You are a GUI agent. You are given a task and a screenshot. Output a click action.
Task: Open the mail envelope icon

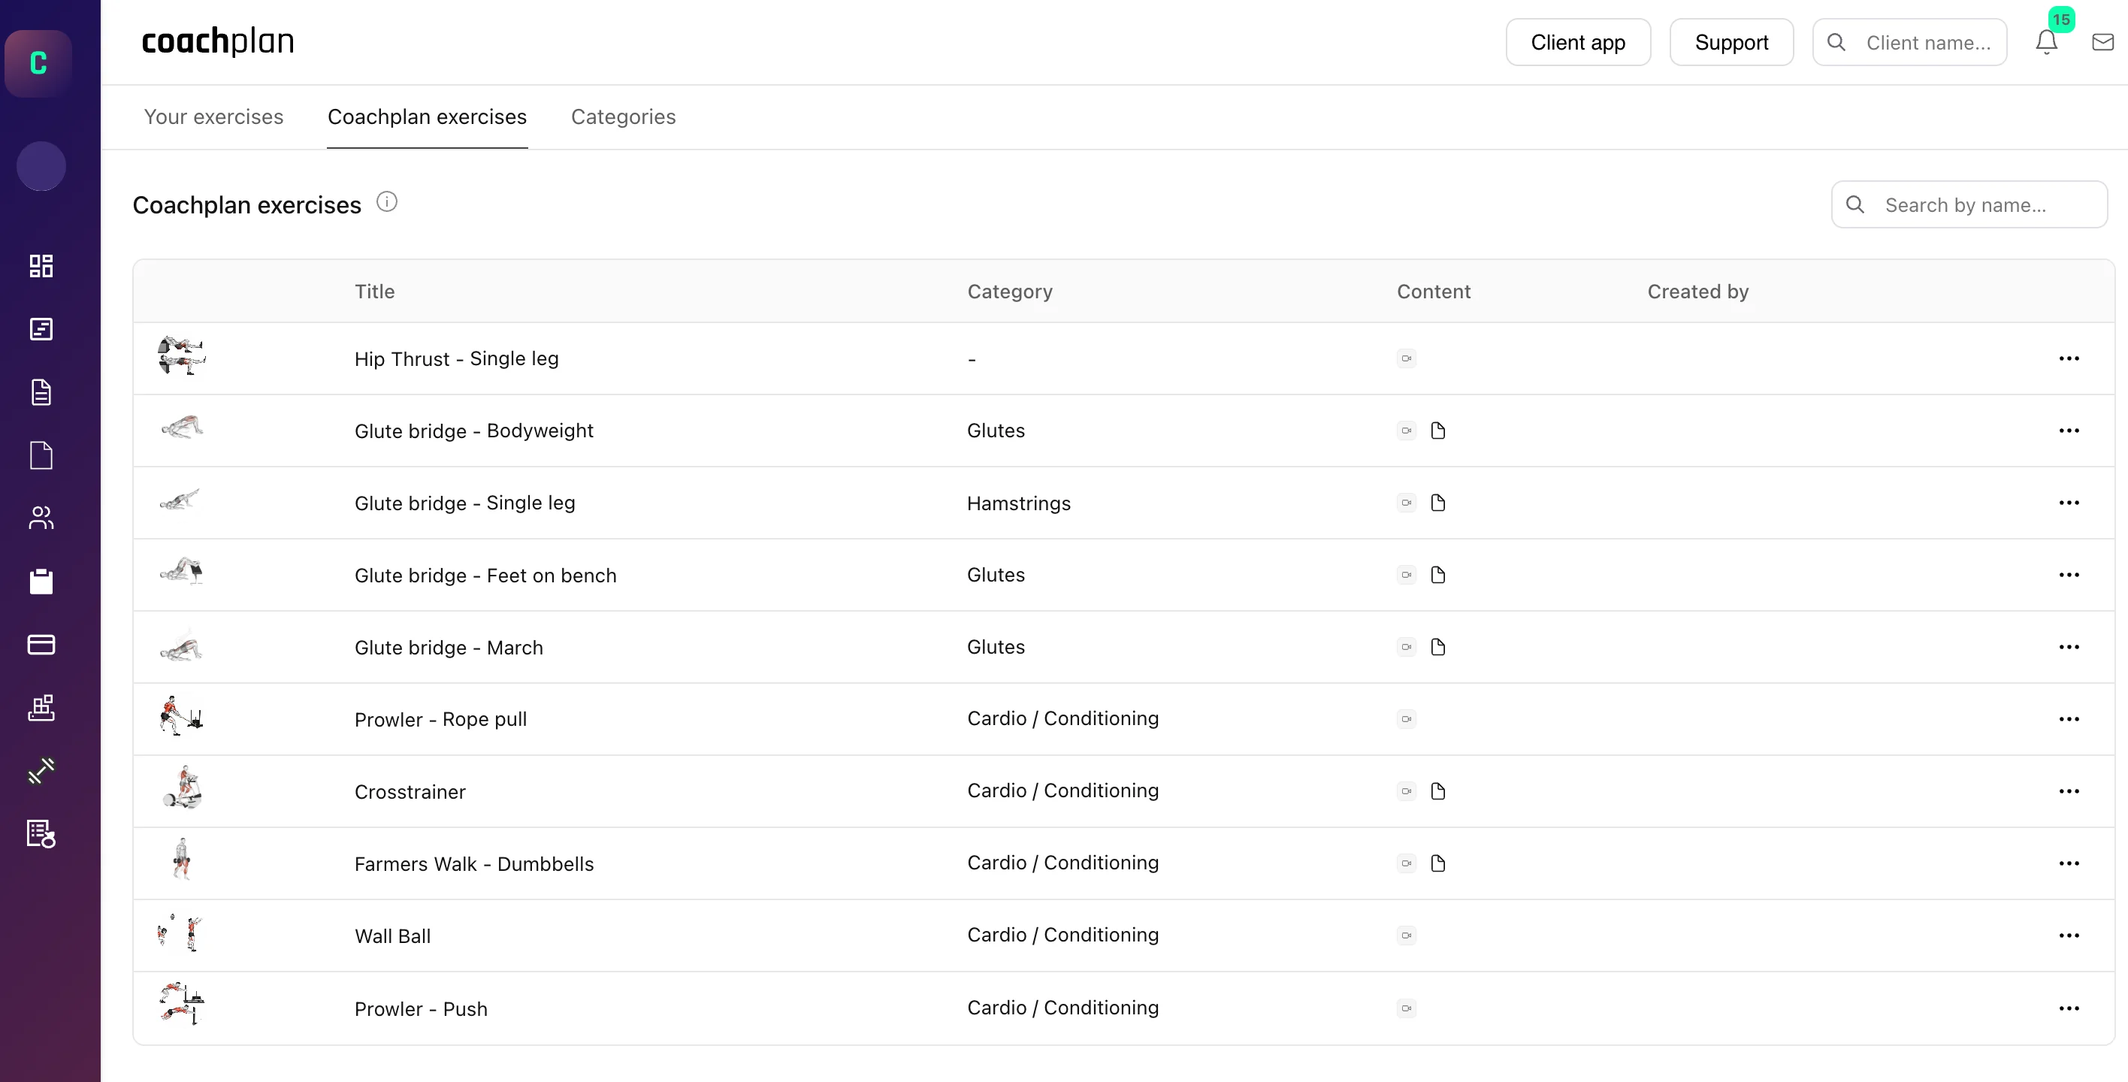click(x=2102, y=42)
